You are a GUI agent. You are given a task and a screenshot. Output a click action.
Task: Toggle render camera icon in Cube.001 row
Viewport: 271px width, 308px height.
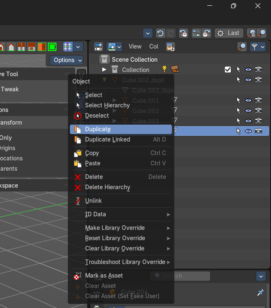[258, 100]
